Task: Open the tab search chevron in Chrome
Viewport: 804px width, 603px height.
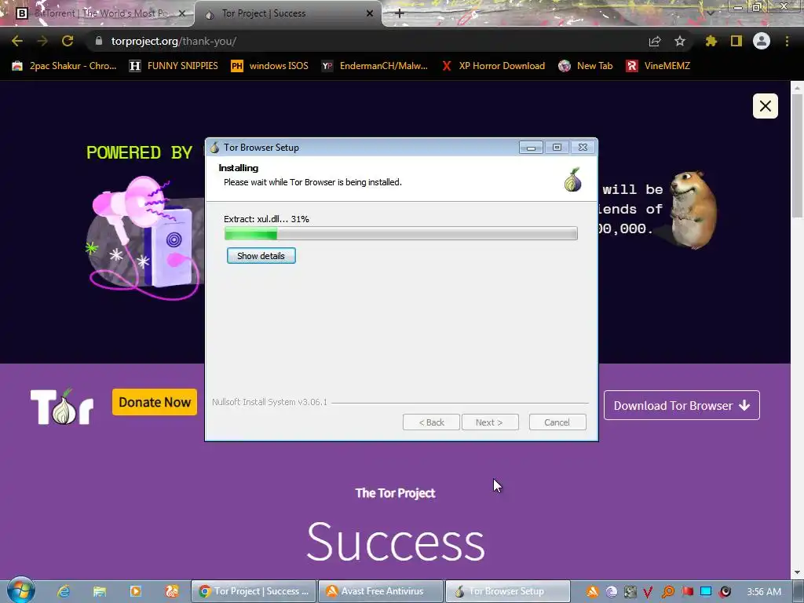Action: pos(711,13)
